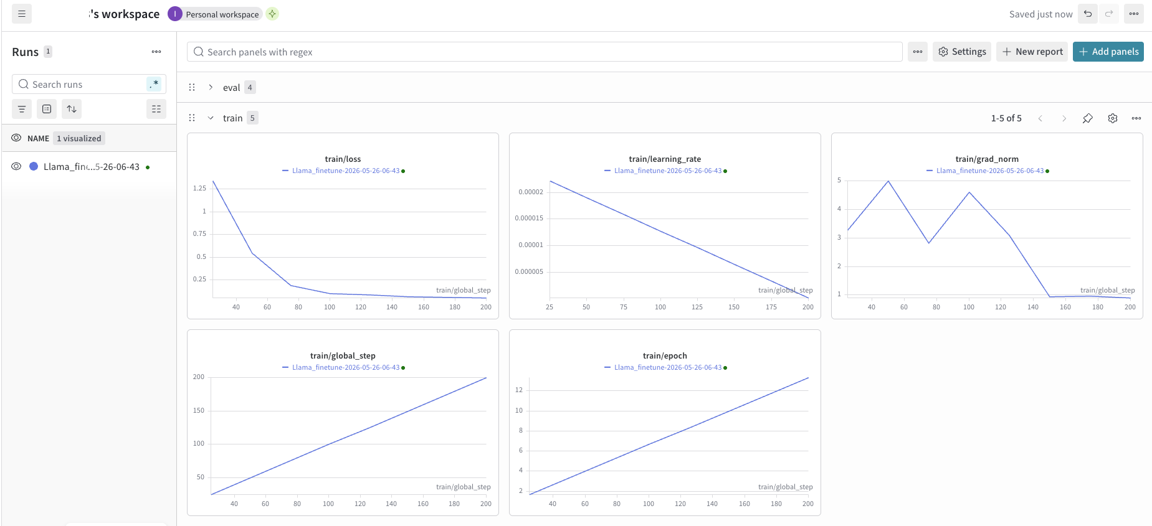This screenshot has width=1152, height=526.
Task: Create a New report
Action: [x=1032, y=52]
